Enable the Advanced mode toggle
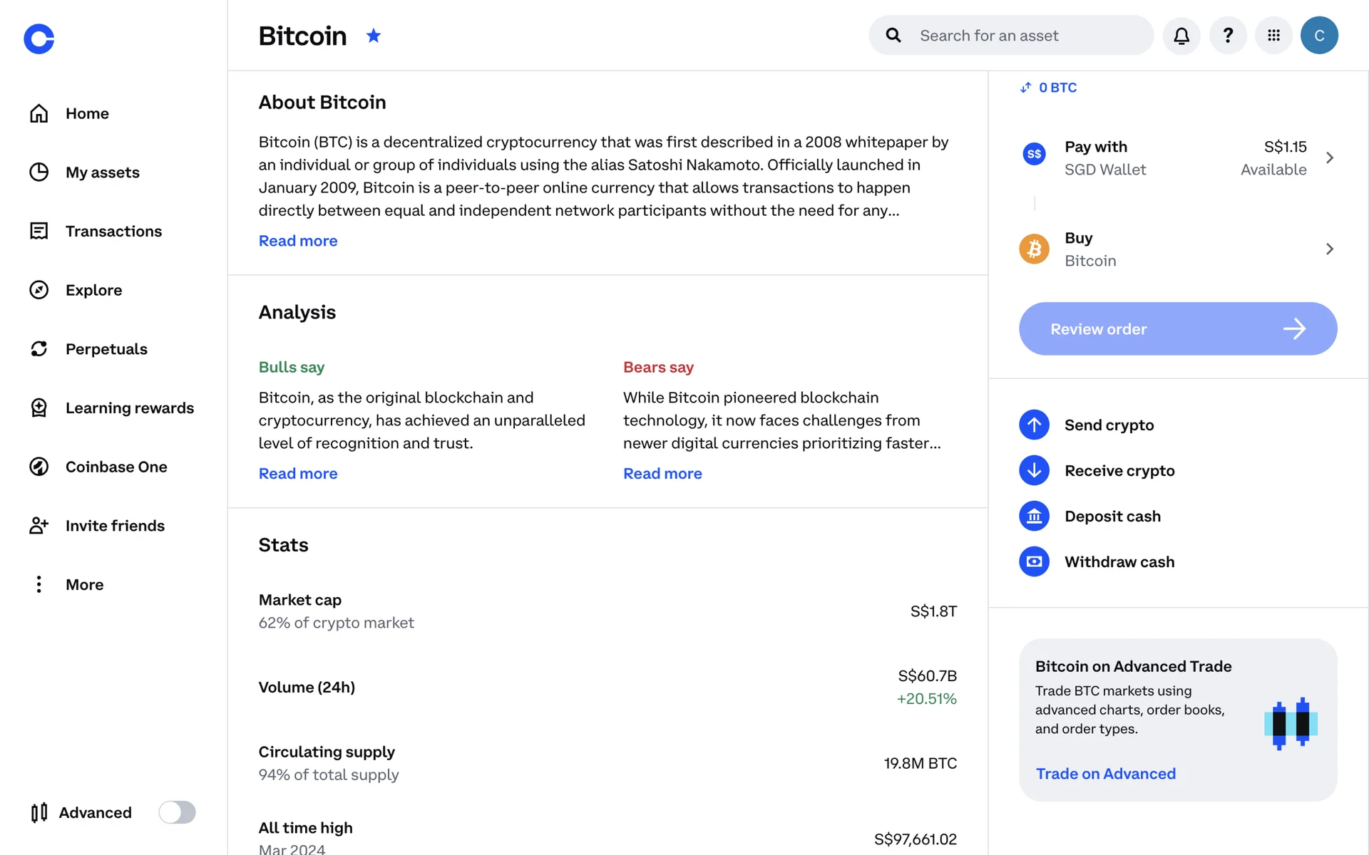 177,812
